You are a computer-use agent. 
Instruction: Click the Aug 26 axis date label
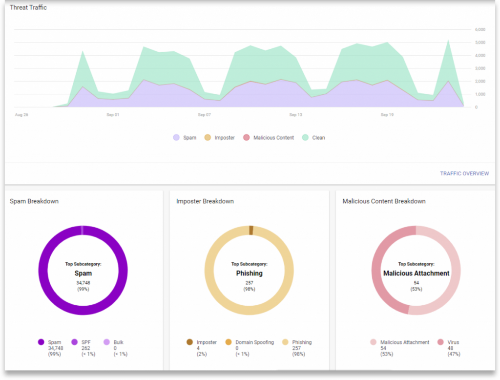pyautogui.click(x=21, y=115)
